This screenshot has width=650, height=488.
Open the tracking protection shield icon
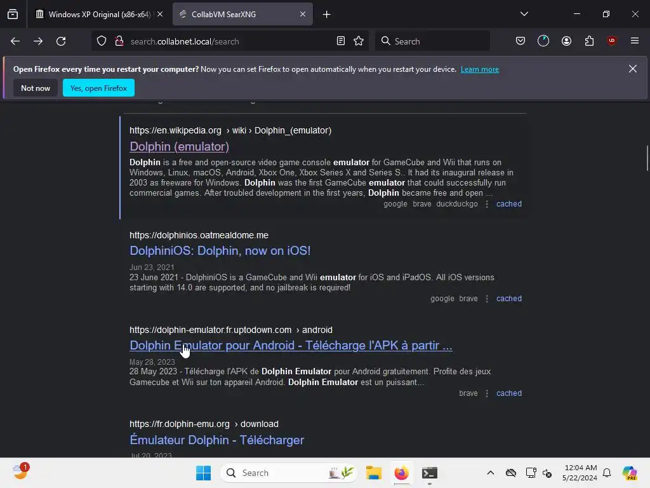click(x=102, y=41)
